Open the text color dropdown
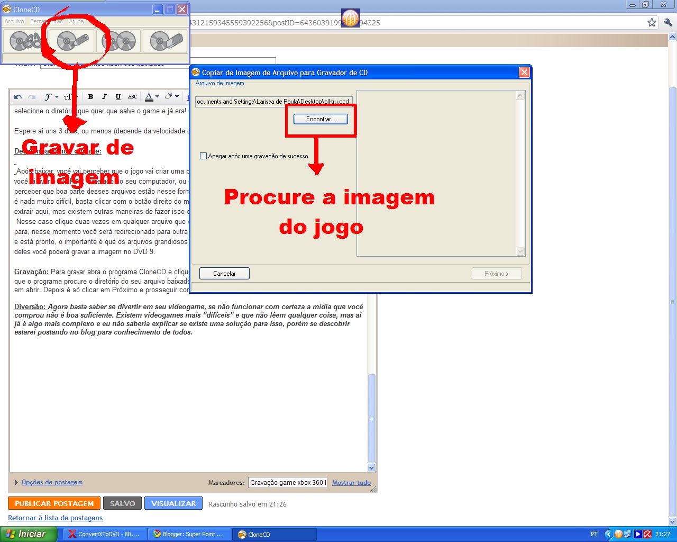 [152, 97]
